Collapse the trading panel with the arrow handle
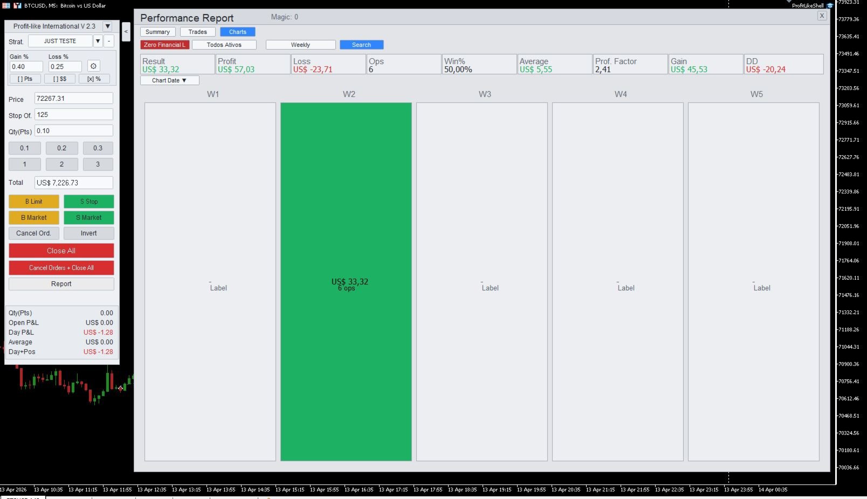867x499 pixels. coord(126,32)
